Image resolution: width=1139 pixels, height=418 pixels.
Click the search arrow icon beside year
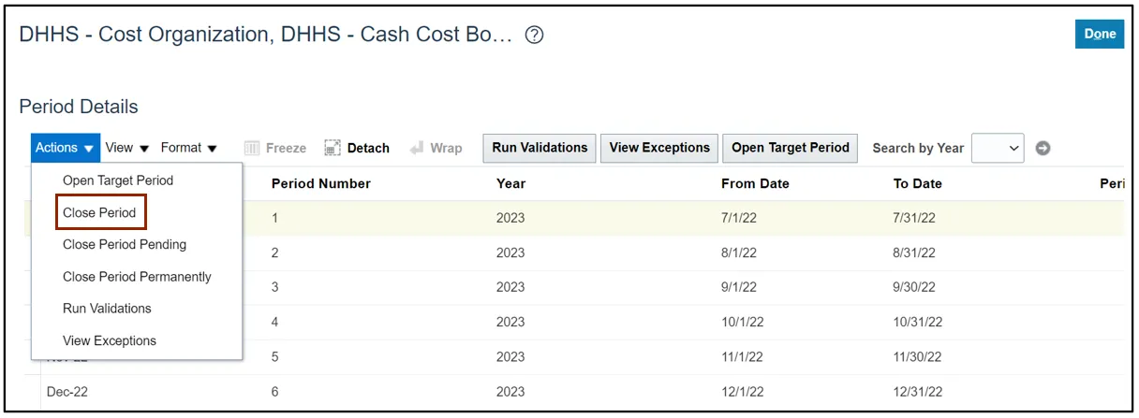click(1043, 148)
